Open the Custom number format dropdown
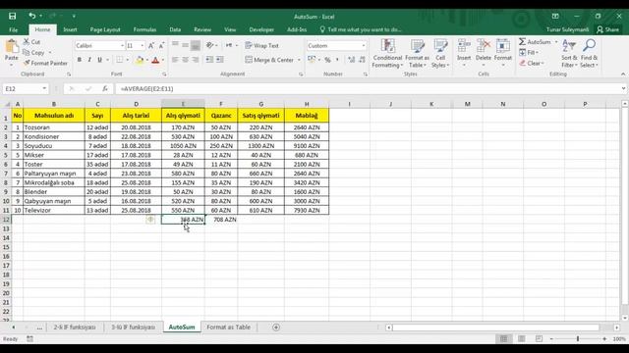 pyautogui.click(x=364, y=46)
